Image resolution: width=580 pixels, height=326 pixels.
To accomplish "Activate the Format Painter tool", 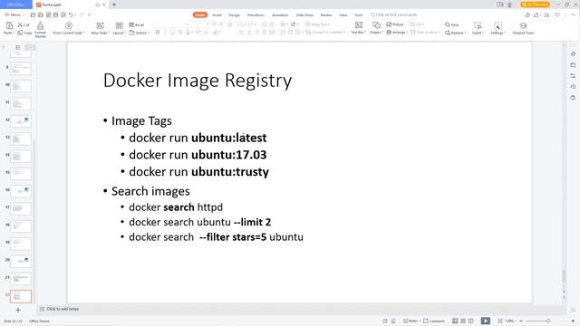I will click(40, 29).
